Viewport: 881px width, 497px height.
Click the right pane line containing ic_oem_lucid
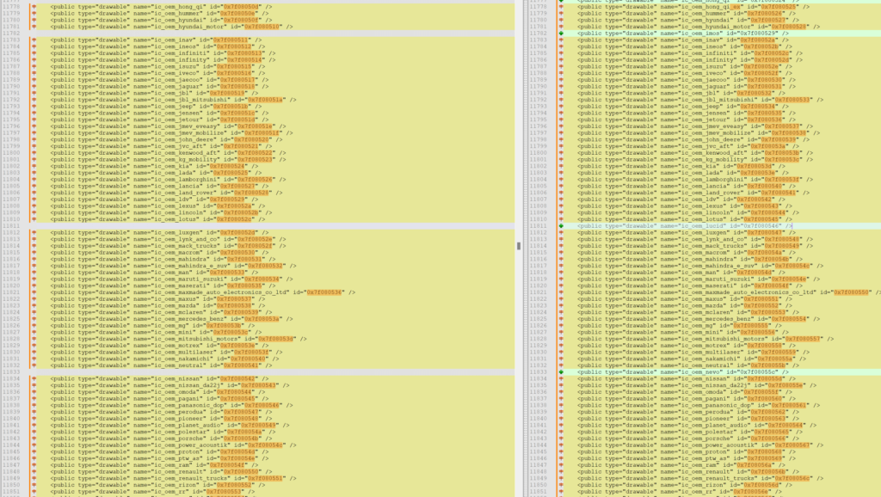[684, 226]
